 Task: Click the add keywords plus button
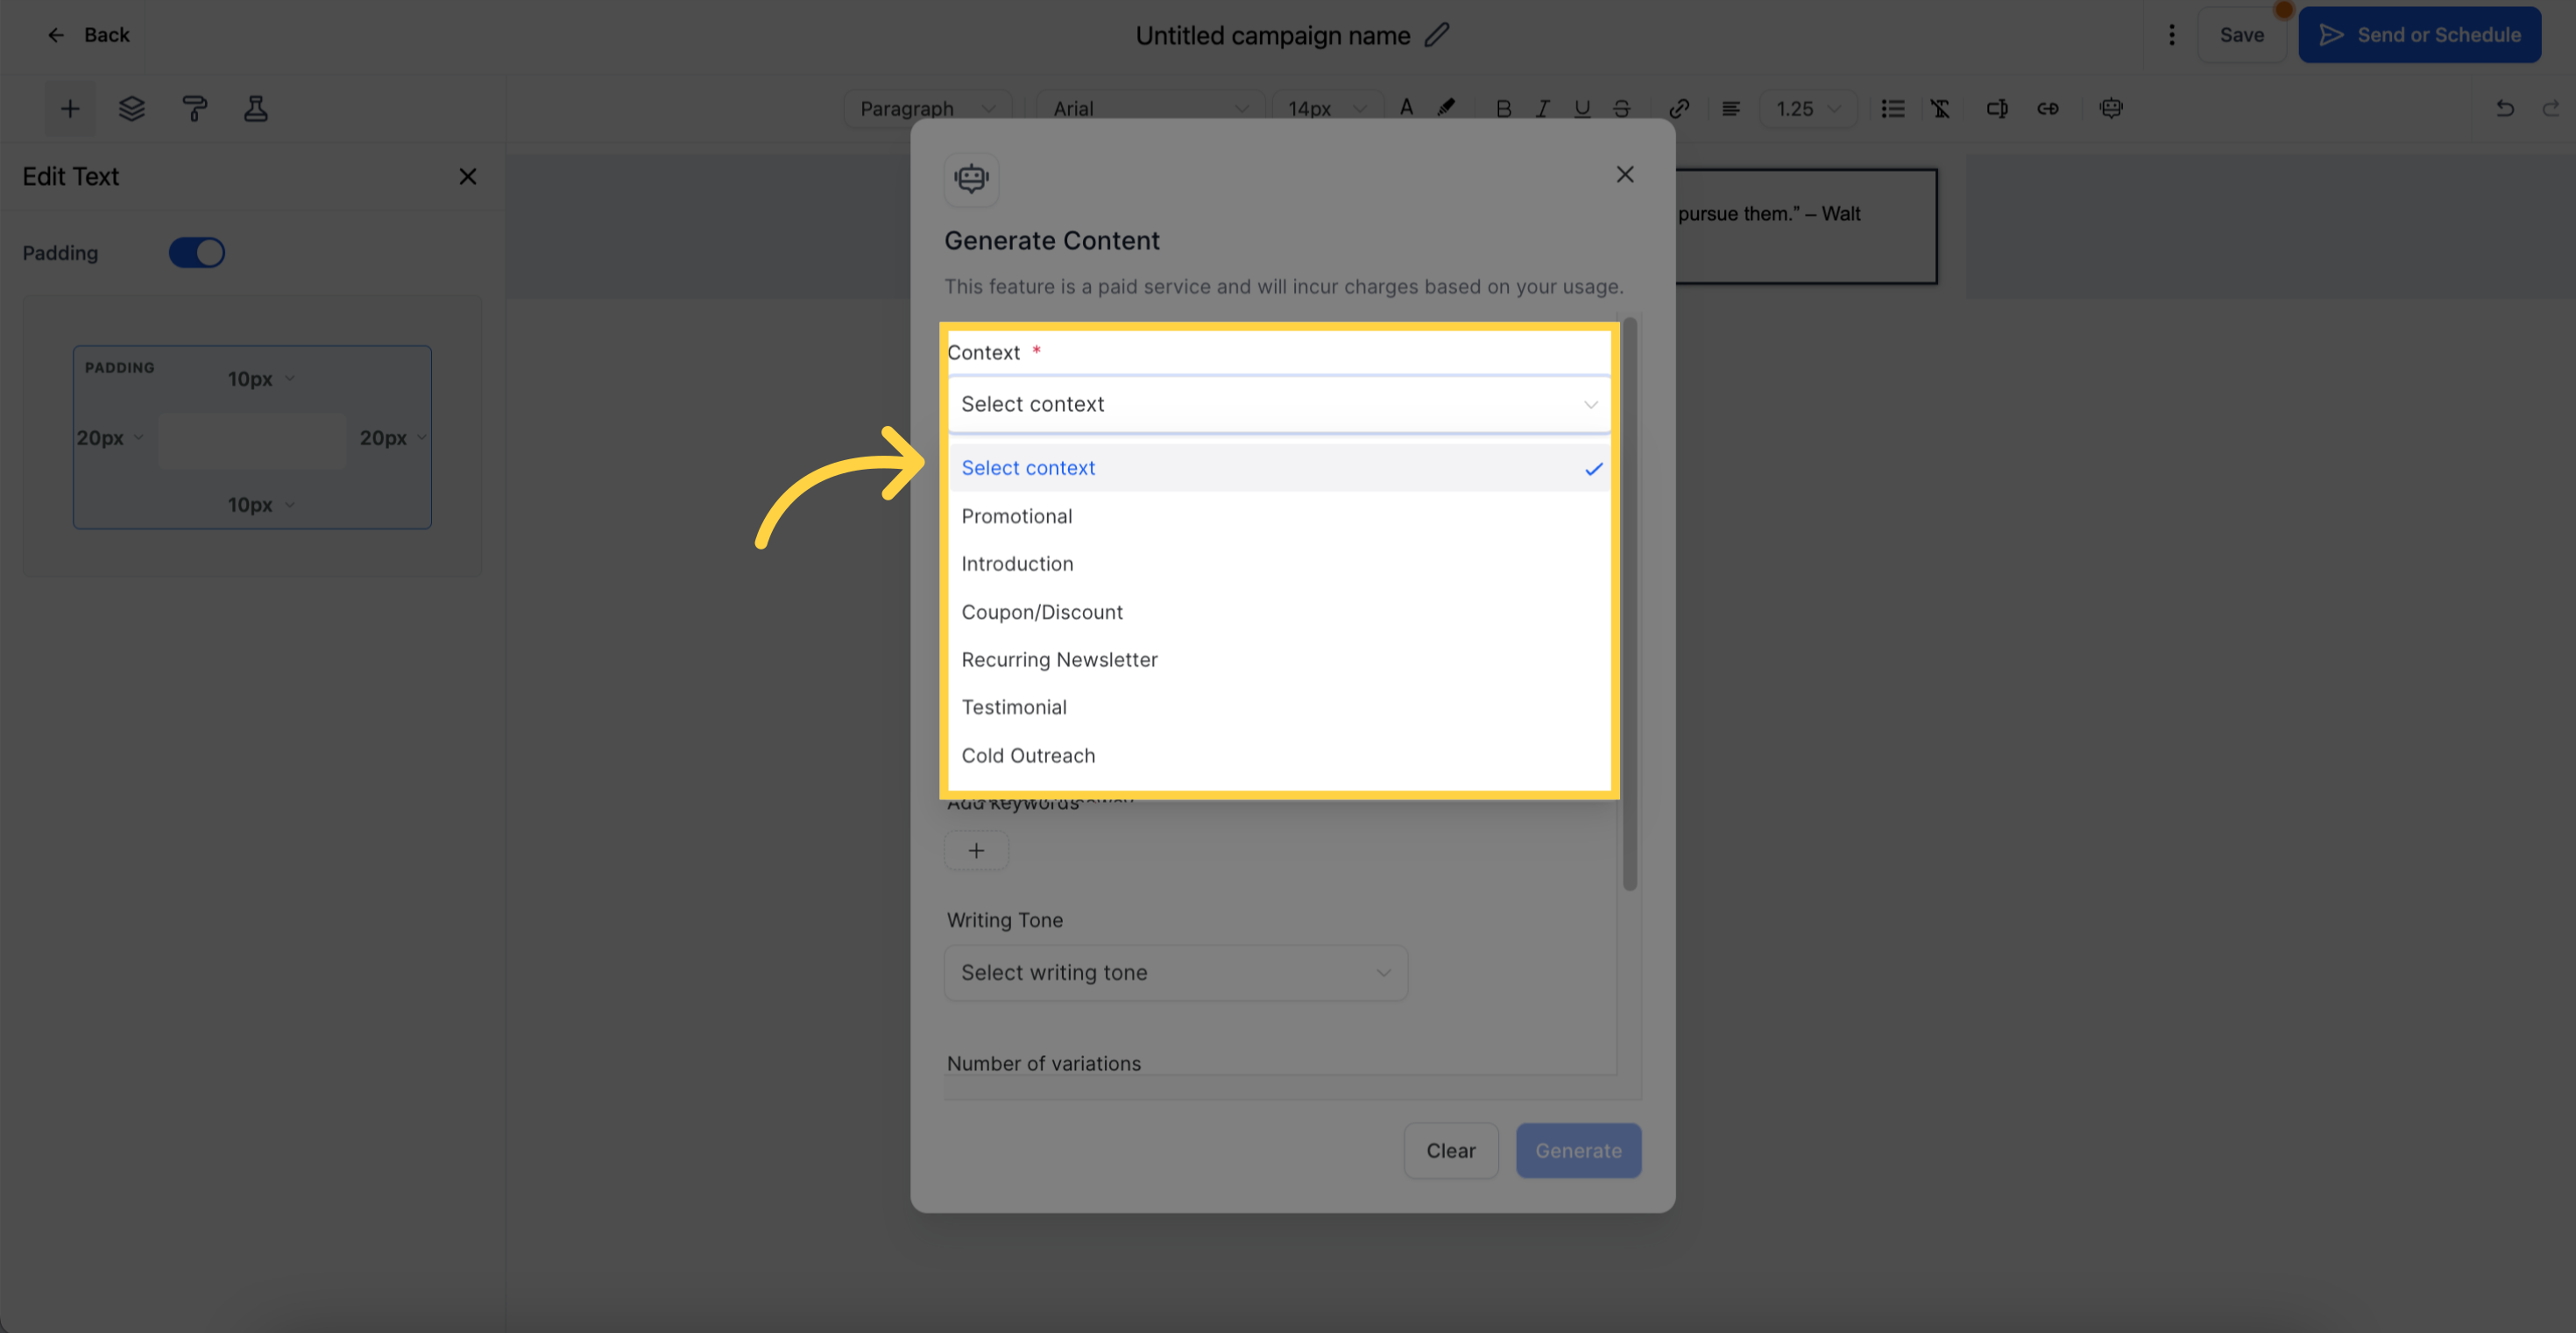[975, 847]
